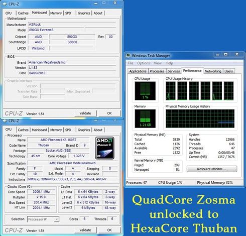
Task: Click the Resource Monitor button
Action: 212,169
